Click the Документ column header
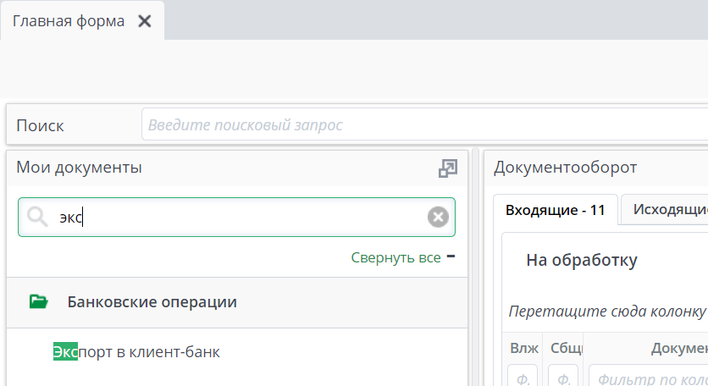Viewport: 708px width, 386px height. click(678, 348)
